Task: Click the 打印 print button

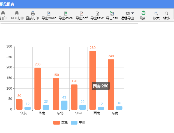Action: click(x=3, y=15)
